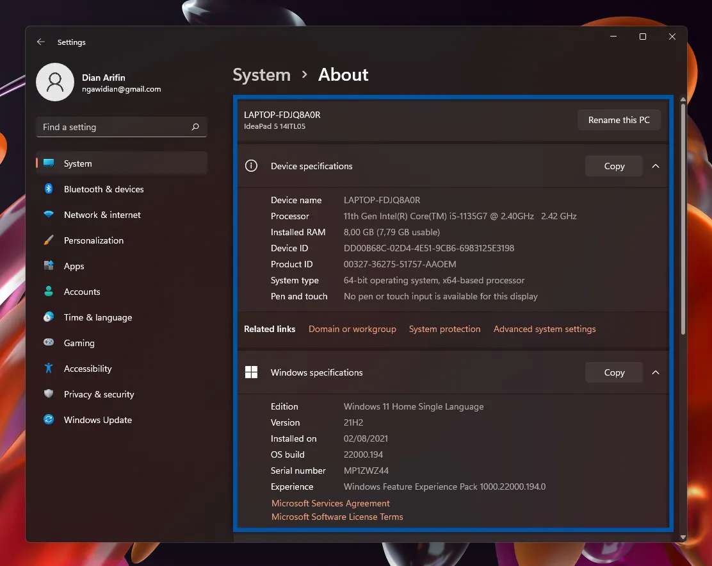Open the Microsoft Services Agreement link
Viewport: 712px width, 566px height.
(x=330, y=503)
